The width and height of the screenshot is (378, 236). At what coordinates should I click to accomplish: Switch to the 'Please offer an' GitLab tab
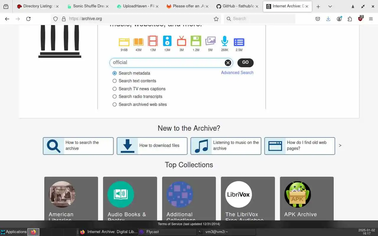click(187, 6)
